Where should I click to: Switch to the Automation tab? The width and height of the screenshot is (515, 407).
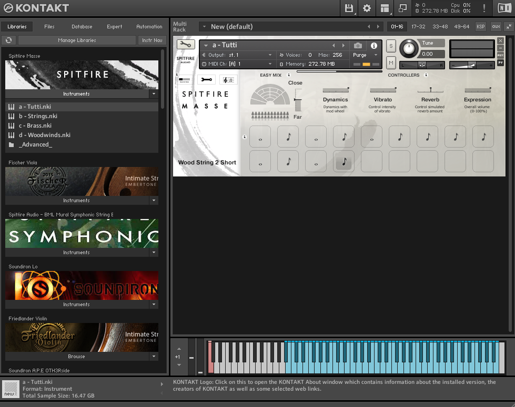pos(149,27)
